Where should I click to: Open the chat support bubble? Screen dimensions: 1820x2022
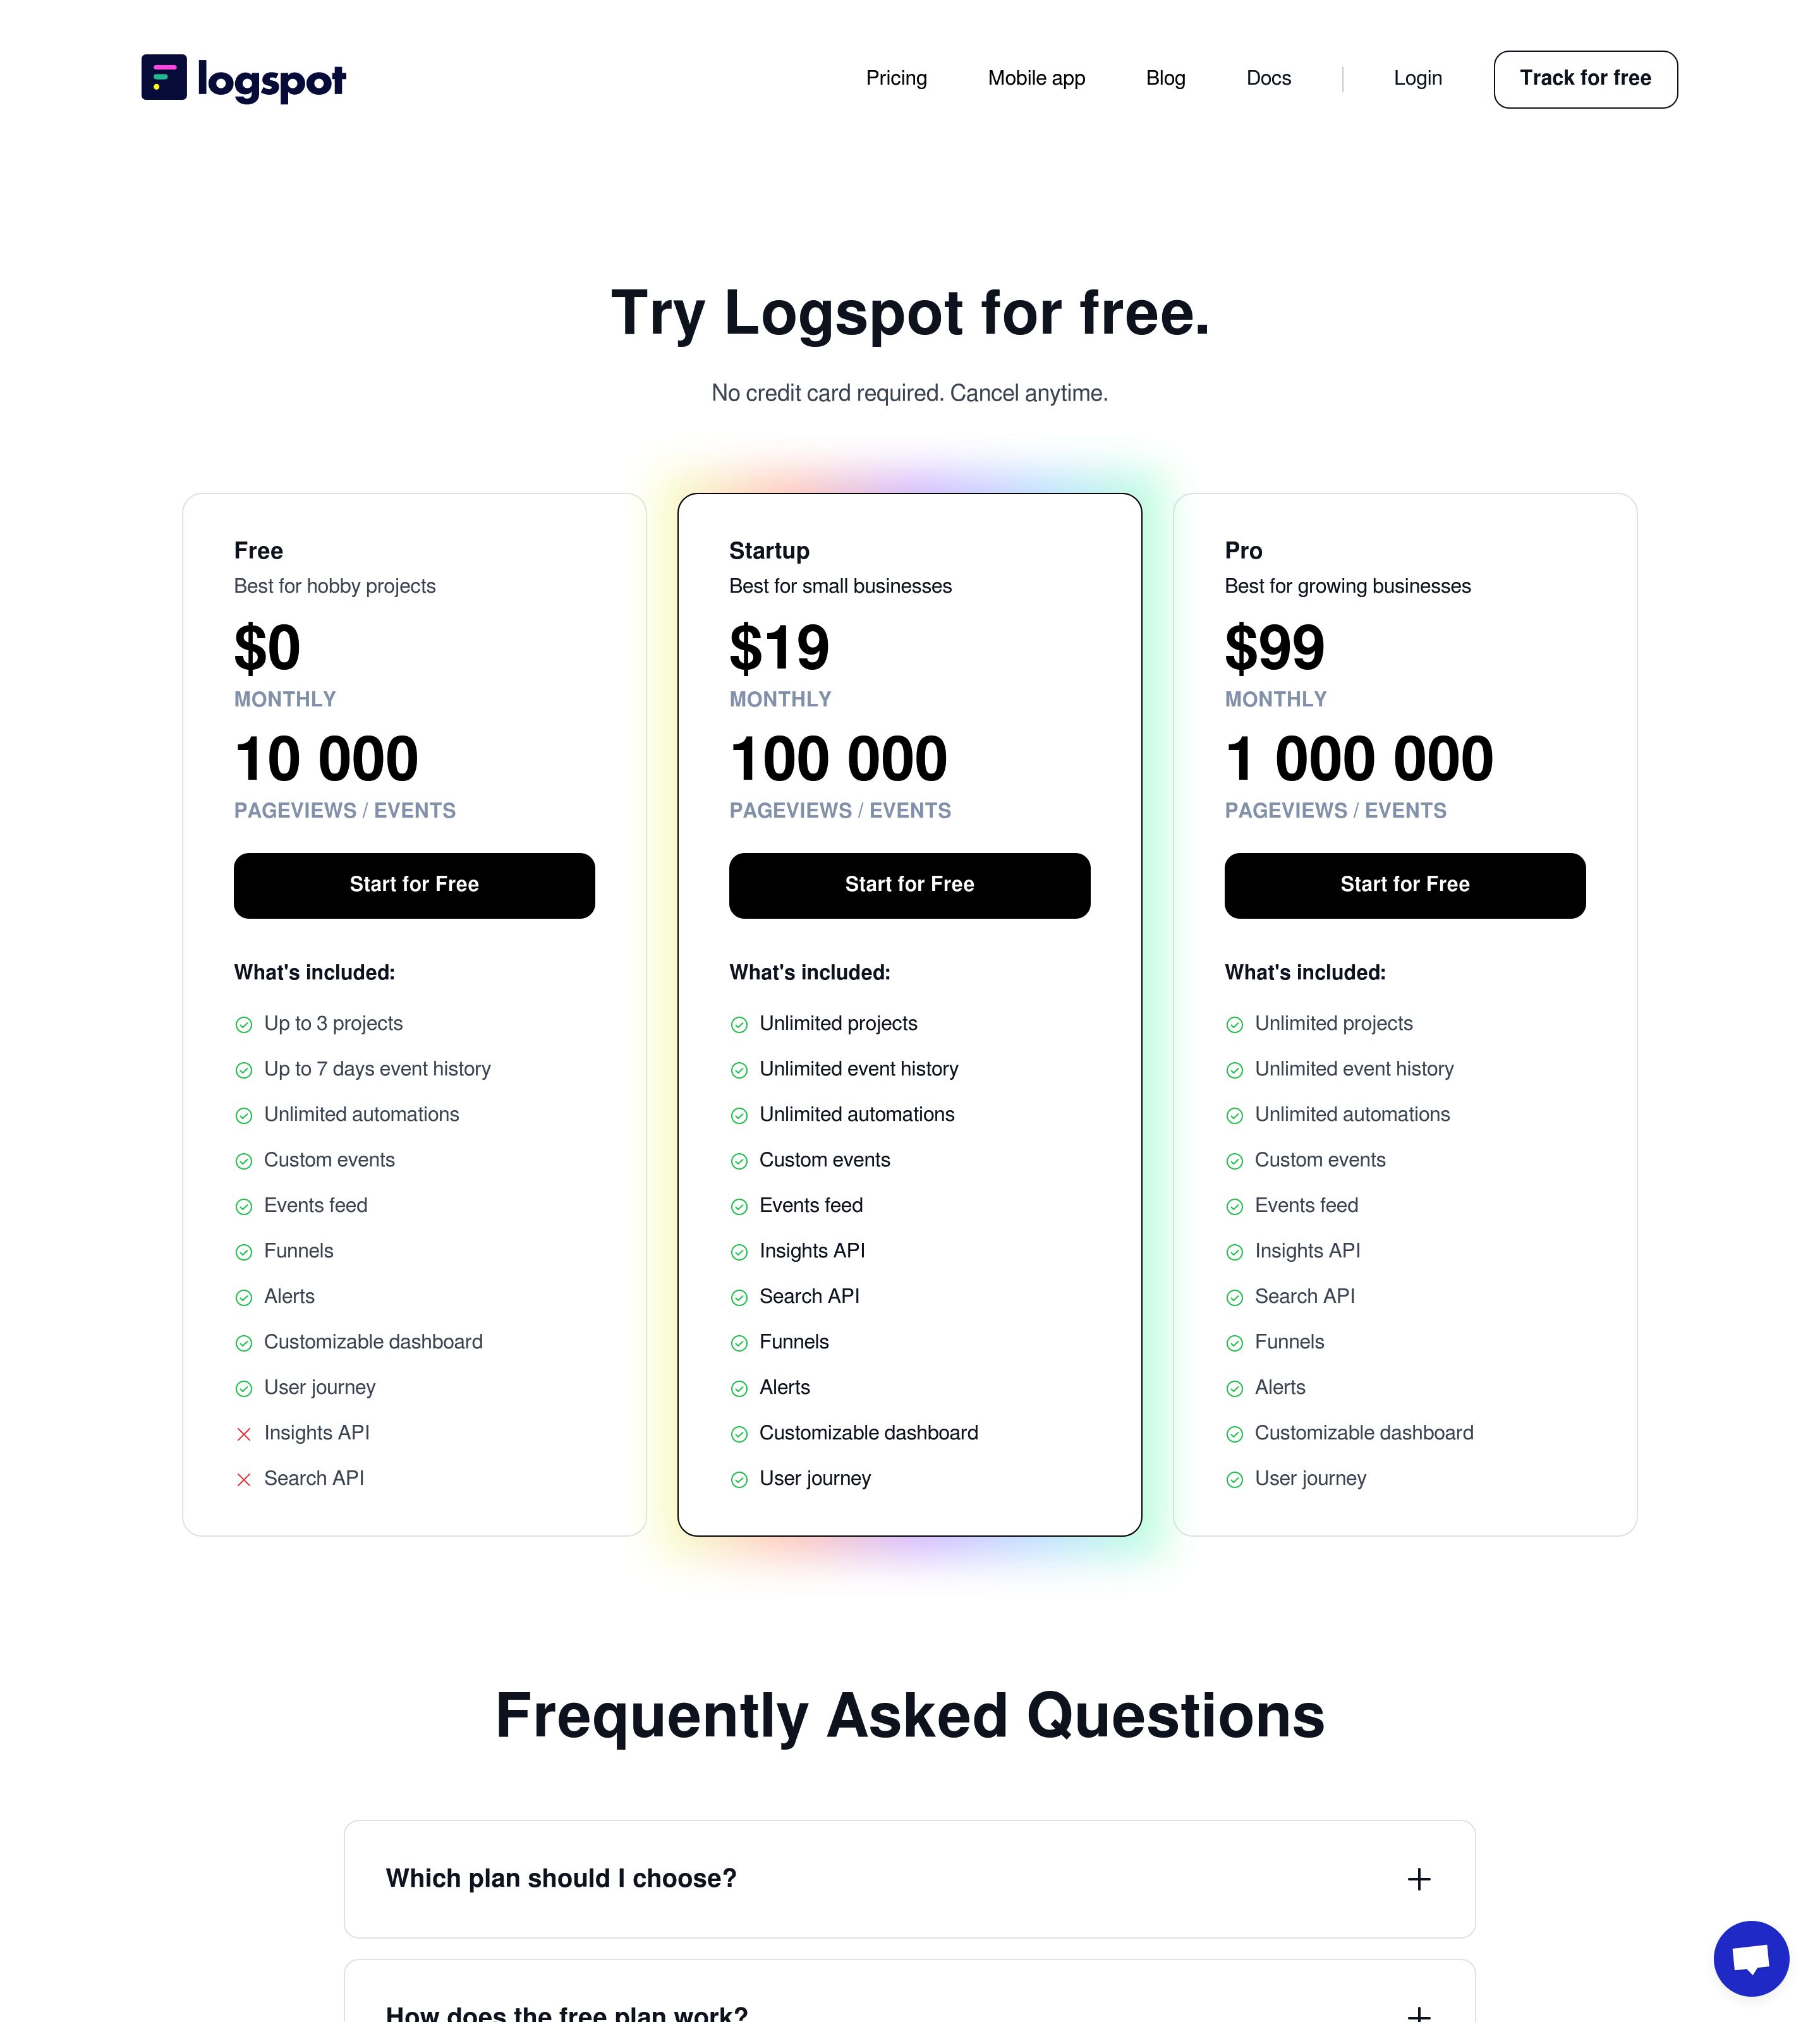[1751, 1958]
